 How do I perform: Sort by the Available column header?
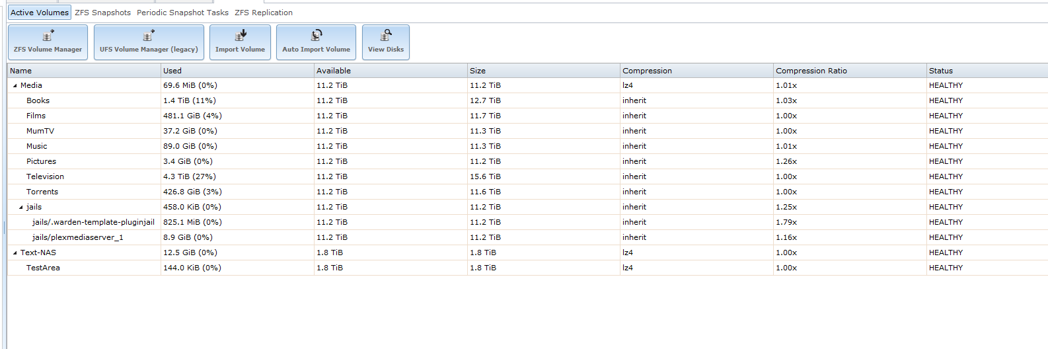(391, 71)
